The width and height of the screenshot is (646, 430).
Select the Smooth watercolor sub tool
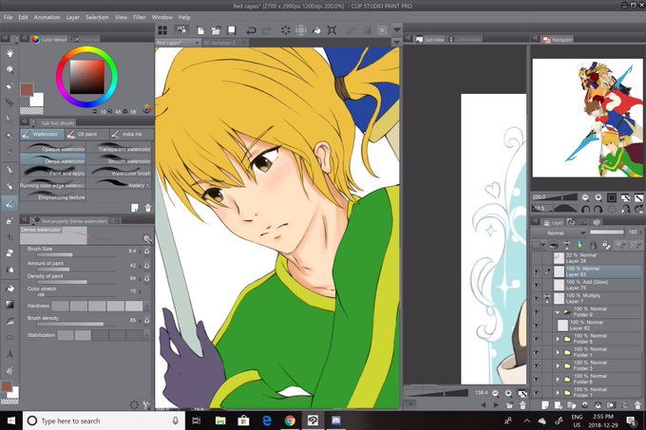coord(119,160)
